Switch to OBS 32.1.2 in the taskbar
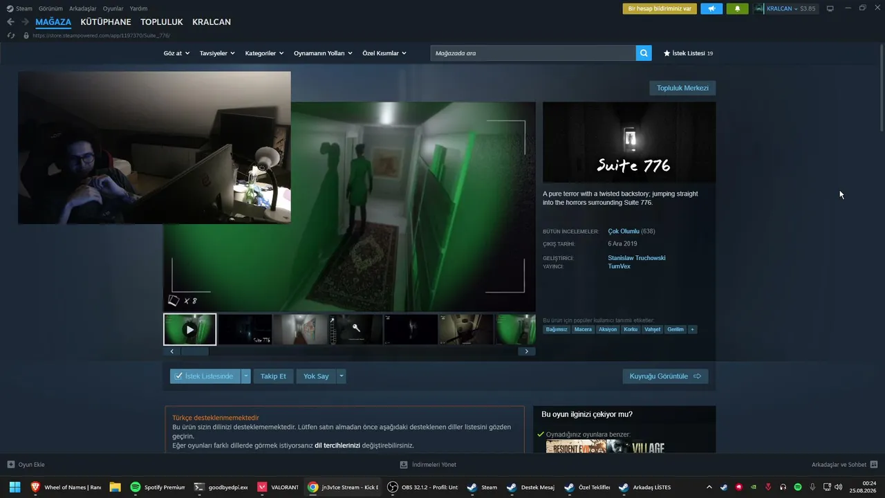Viewport: 885px width, 498px height. pyautogui.click(x=423, y=487)
